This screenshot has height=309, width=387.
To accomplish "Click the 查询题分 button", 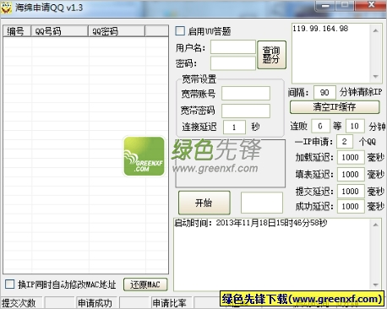I will click(x=271, y=55).
